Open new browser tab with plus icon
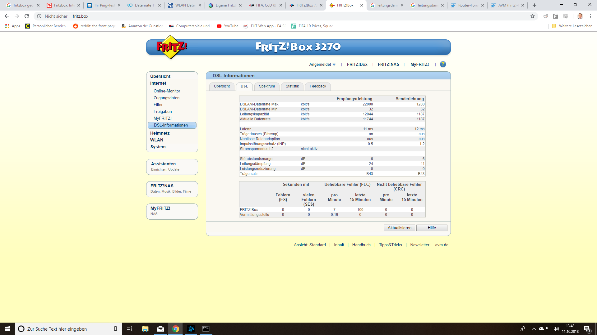This screenshot has height=335, width=597. pos(535,5)
